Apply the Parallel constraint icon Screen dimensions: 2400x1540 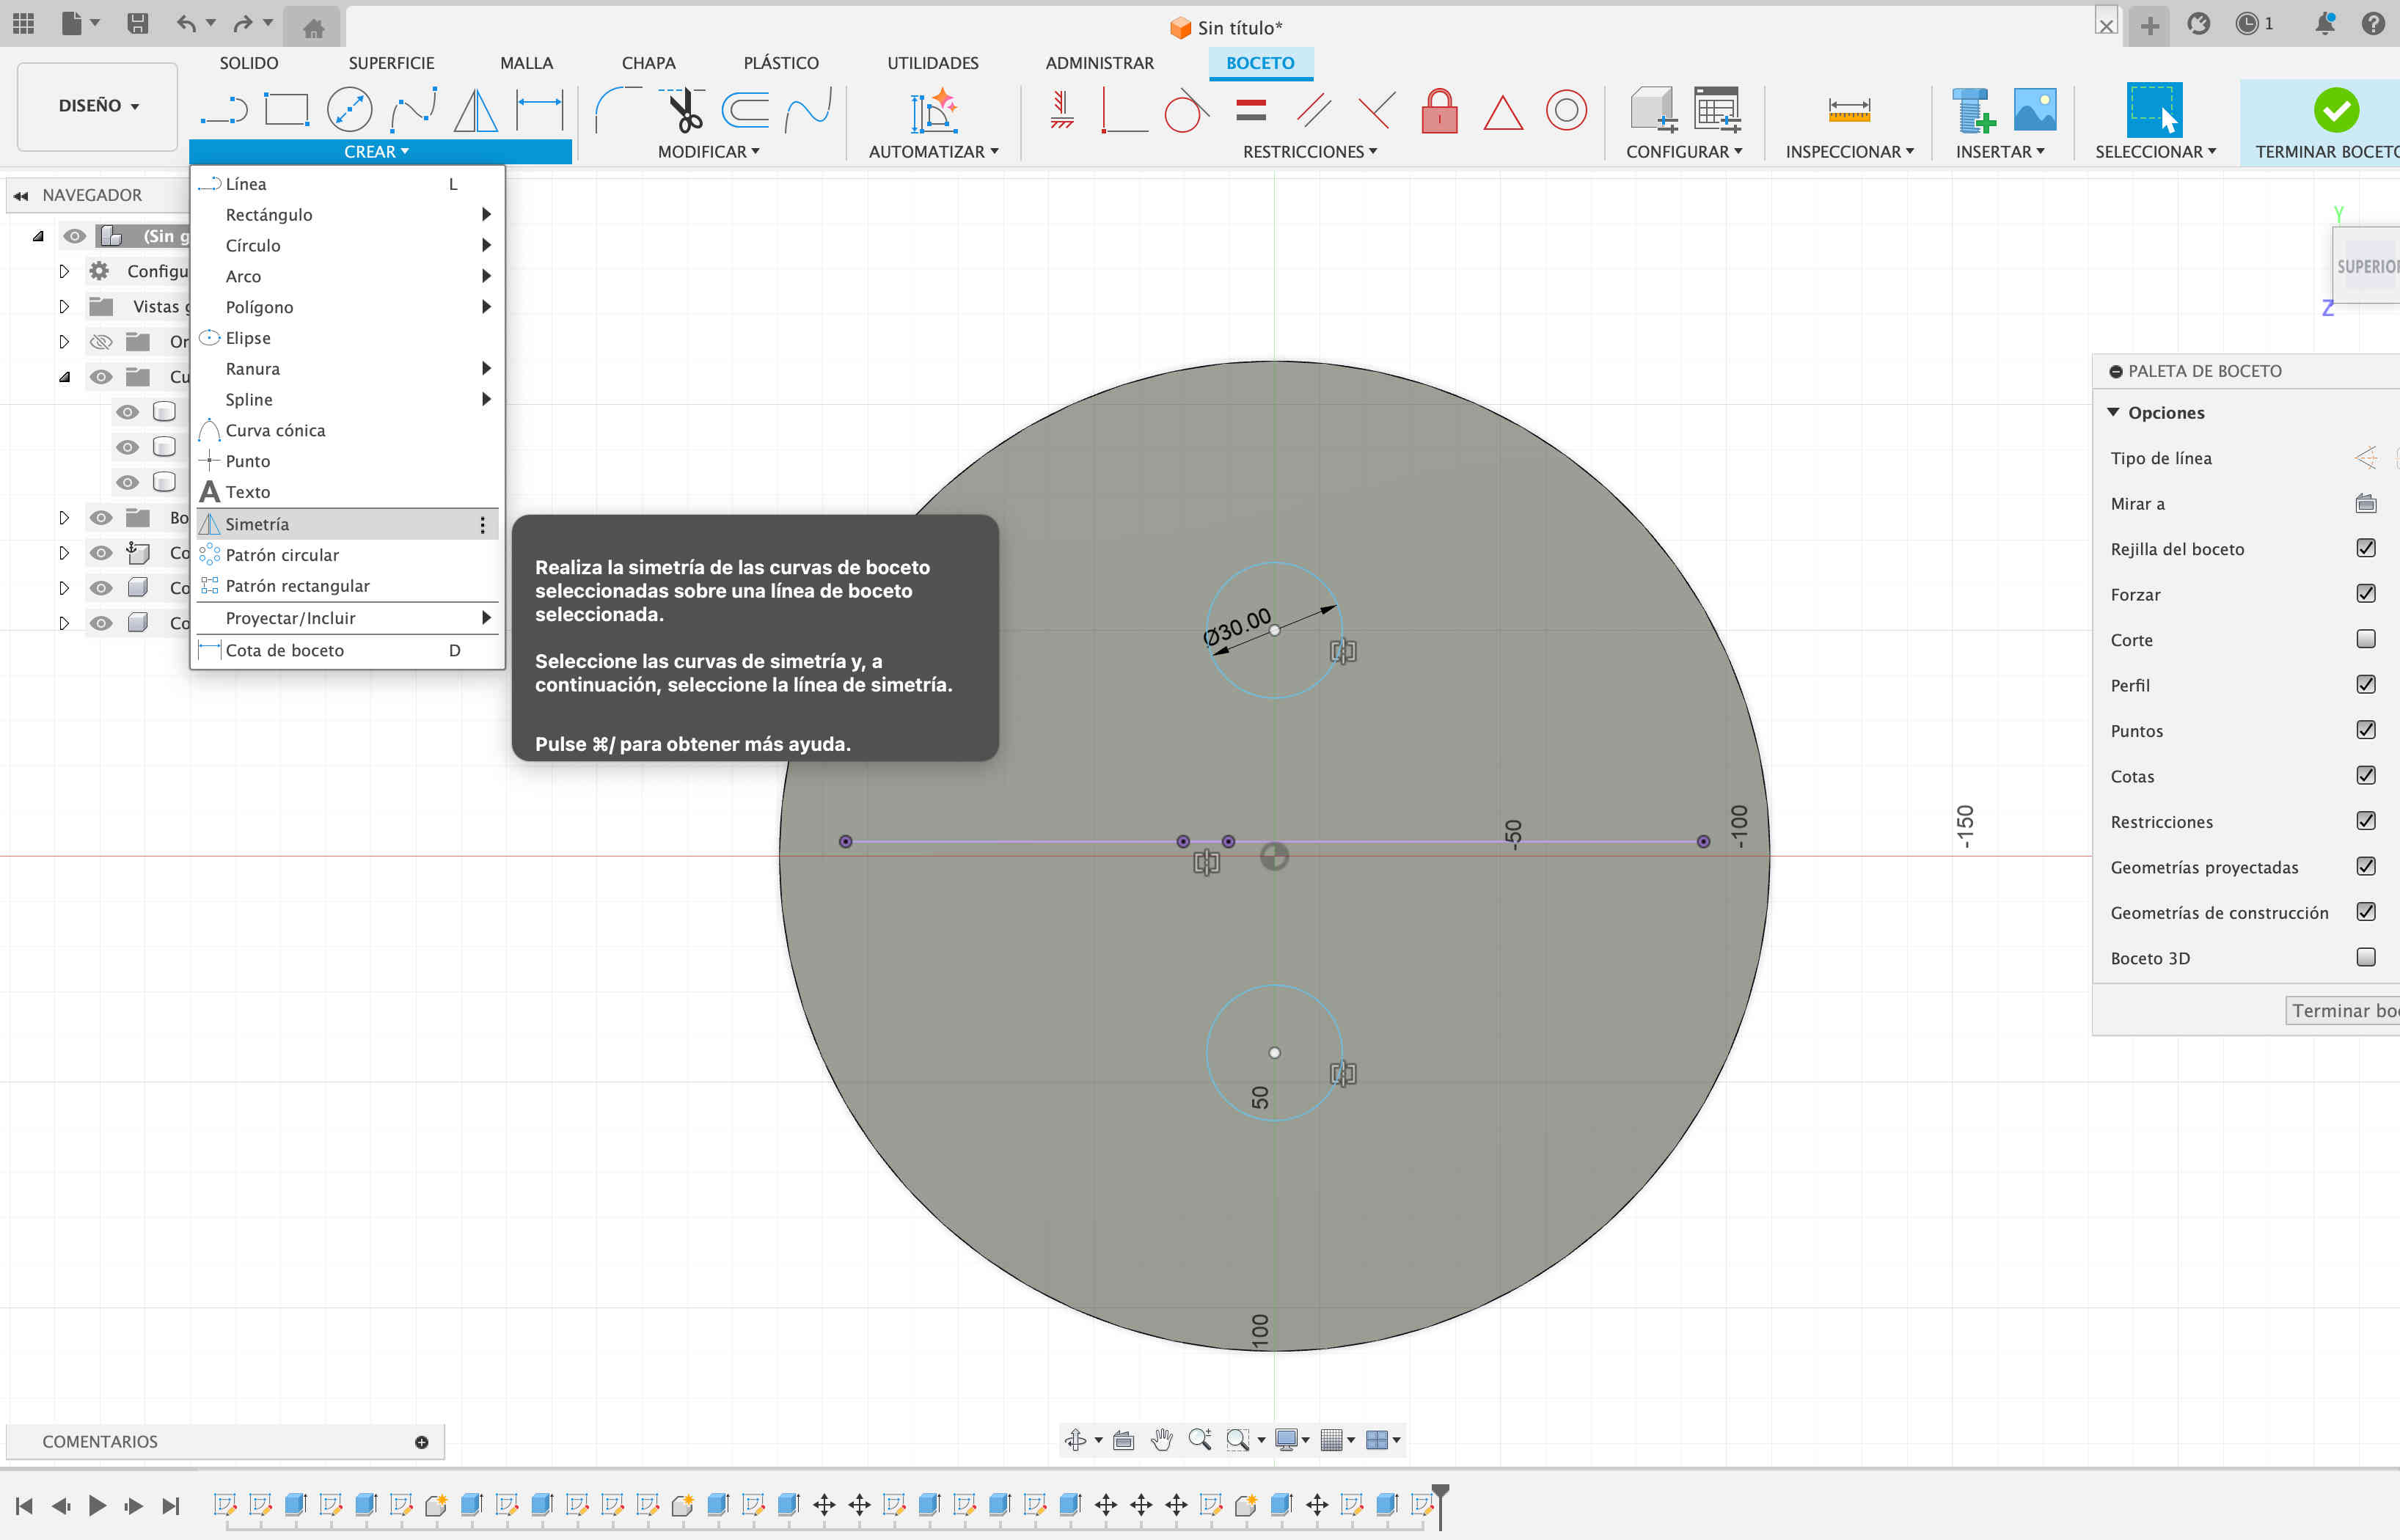click(1314, 110)
